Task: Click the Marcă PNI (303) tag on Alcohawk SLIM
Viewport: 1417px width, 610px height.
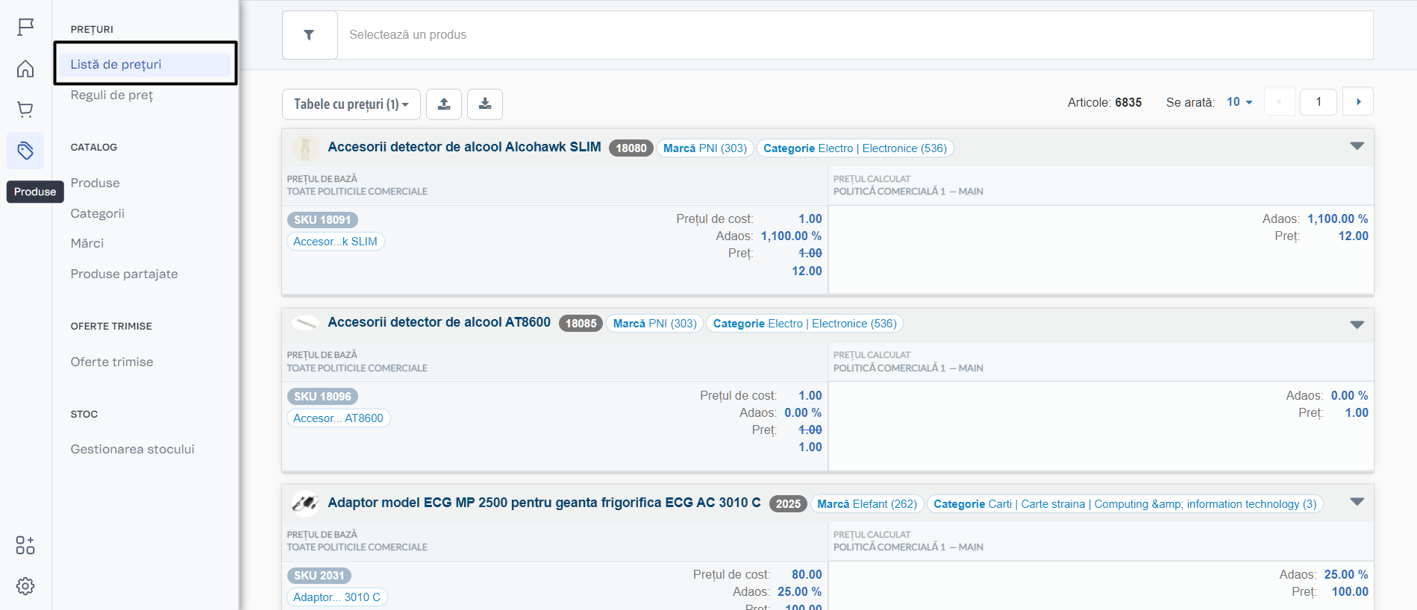Action: (705, 148)
